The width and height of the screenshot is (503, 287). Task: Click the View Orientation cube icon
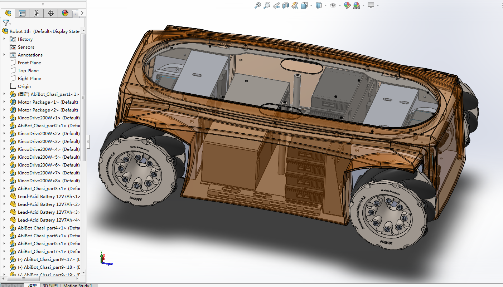[304, 5]
